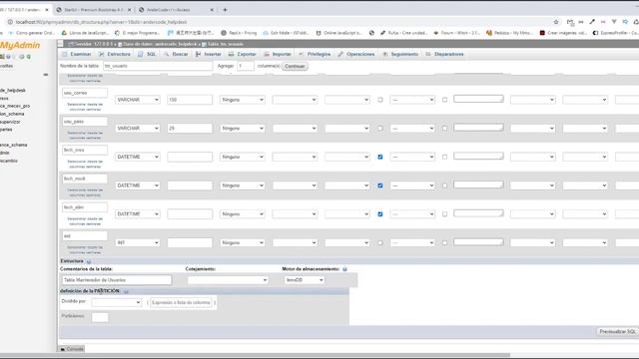Click the length field showing 150 for usu_correo
The width and height of the screenshot is (639, 359).
point(190,100)
